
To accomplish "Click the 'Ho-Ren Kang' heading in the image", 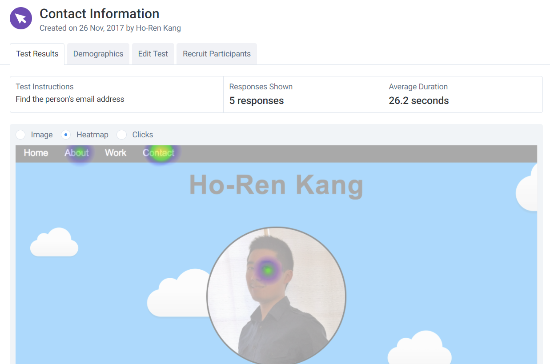I will coord(276,186).
